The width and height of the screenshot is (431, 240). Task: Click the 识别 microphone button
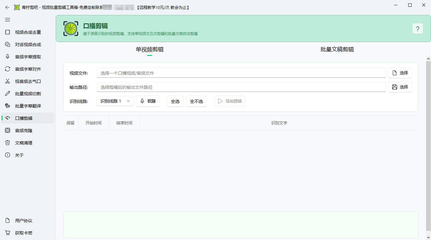coord(148,101)
